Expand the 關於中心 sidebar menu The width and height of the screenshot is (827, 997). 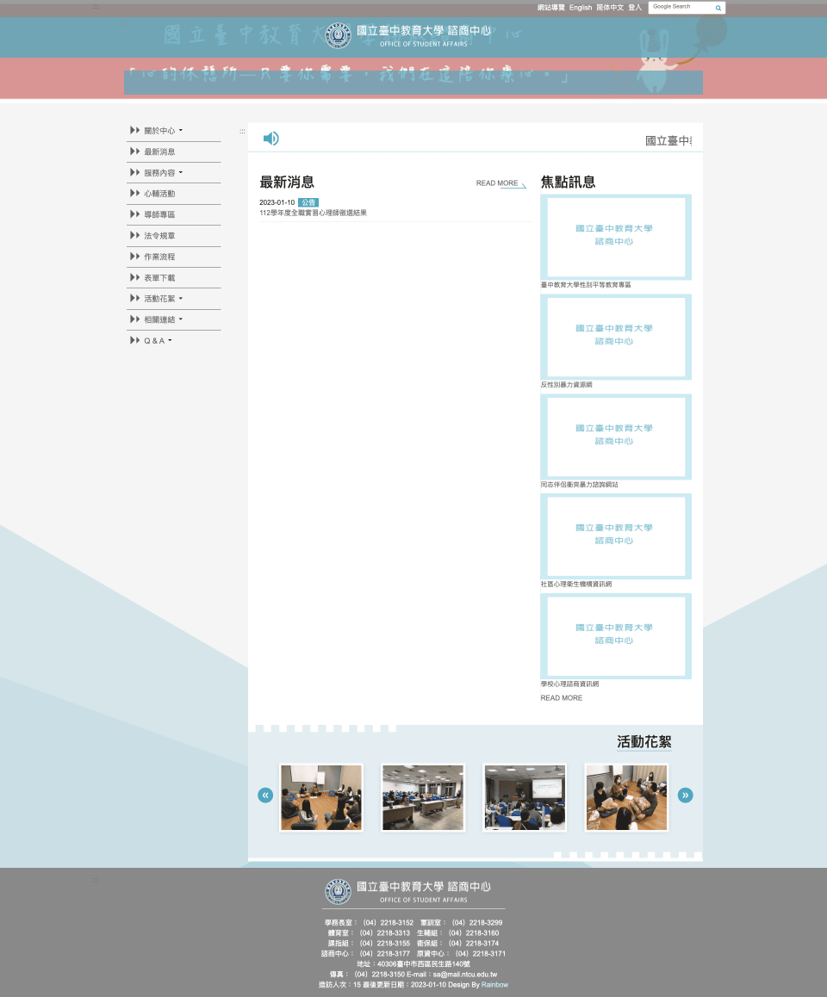(x=163, y=131)
